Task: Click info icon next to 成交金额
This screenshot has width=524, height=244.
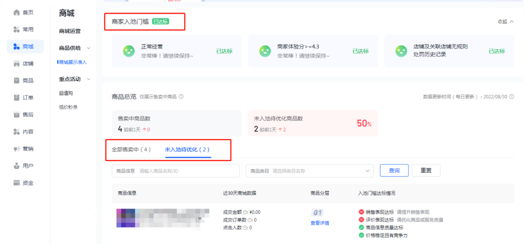Action: pyautogui.click(x=246, y=212)
